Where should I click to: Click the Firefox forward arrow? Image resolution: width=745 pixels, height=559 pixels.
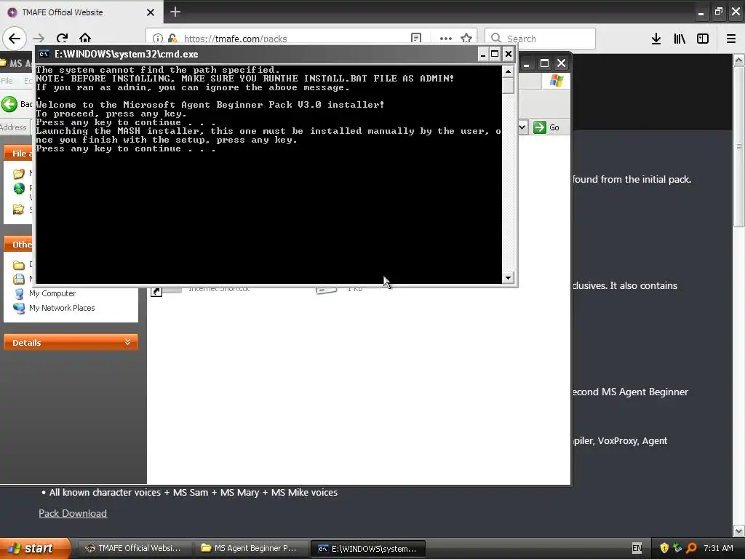click(x=39, y=39)
